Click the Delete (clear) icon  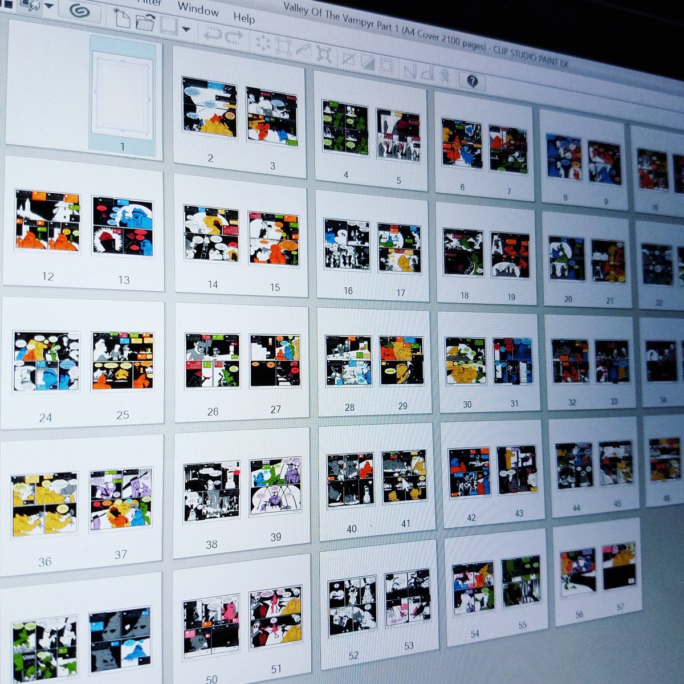(x=264, y=43)
